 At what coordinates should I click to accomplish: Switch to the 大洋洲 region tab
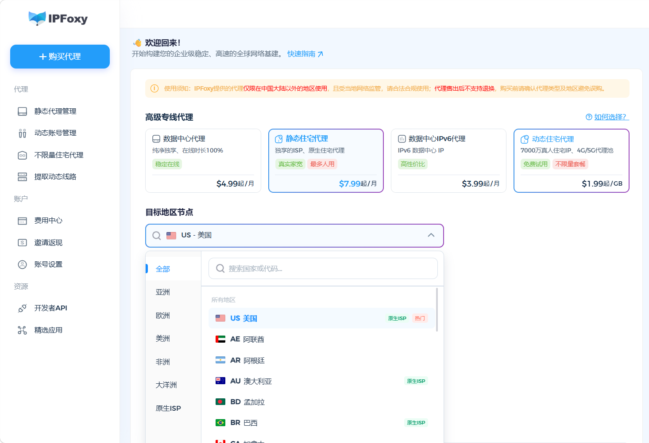pyautogui.click(x=174, y=385)
